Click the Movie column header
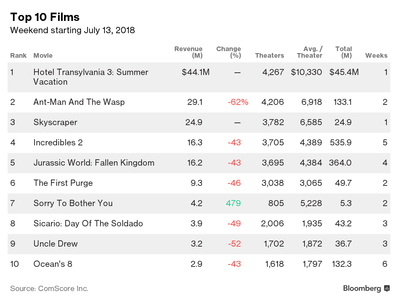The image size is (398, 303). [x=43, y=55]
